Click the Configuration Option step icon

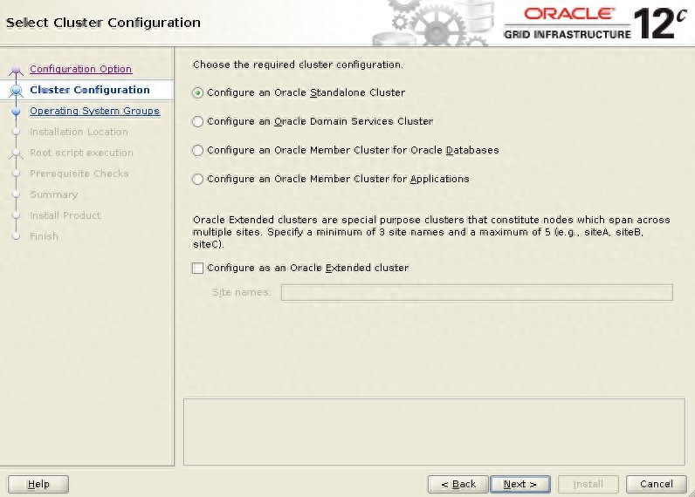coord(16,71)
